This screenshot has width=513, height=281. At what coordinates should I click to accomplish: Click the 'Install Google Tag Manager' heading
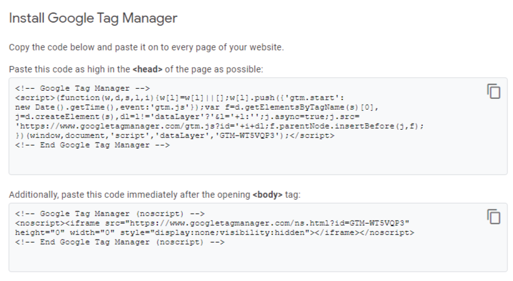click(x=93, y=18)
